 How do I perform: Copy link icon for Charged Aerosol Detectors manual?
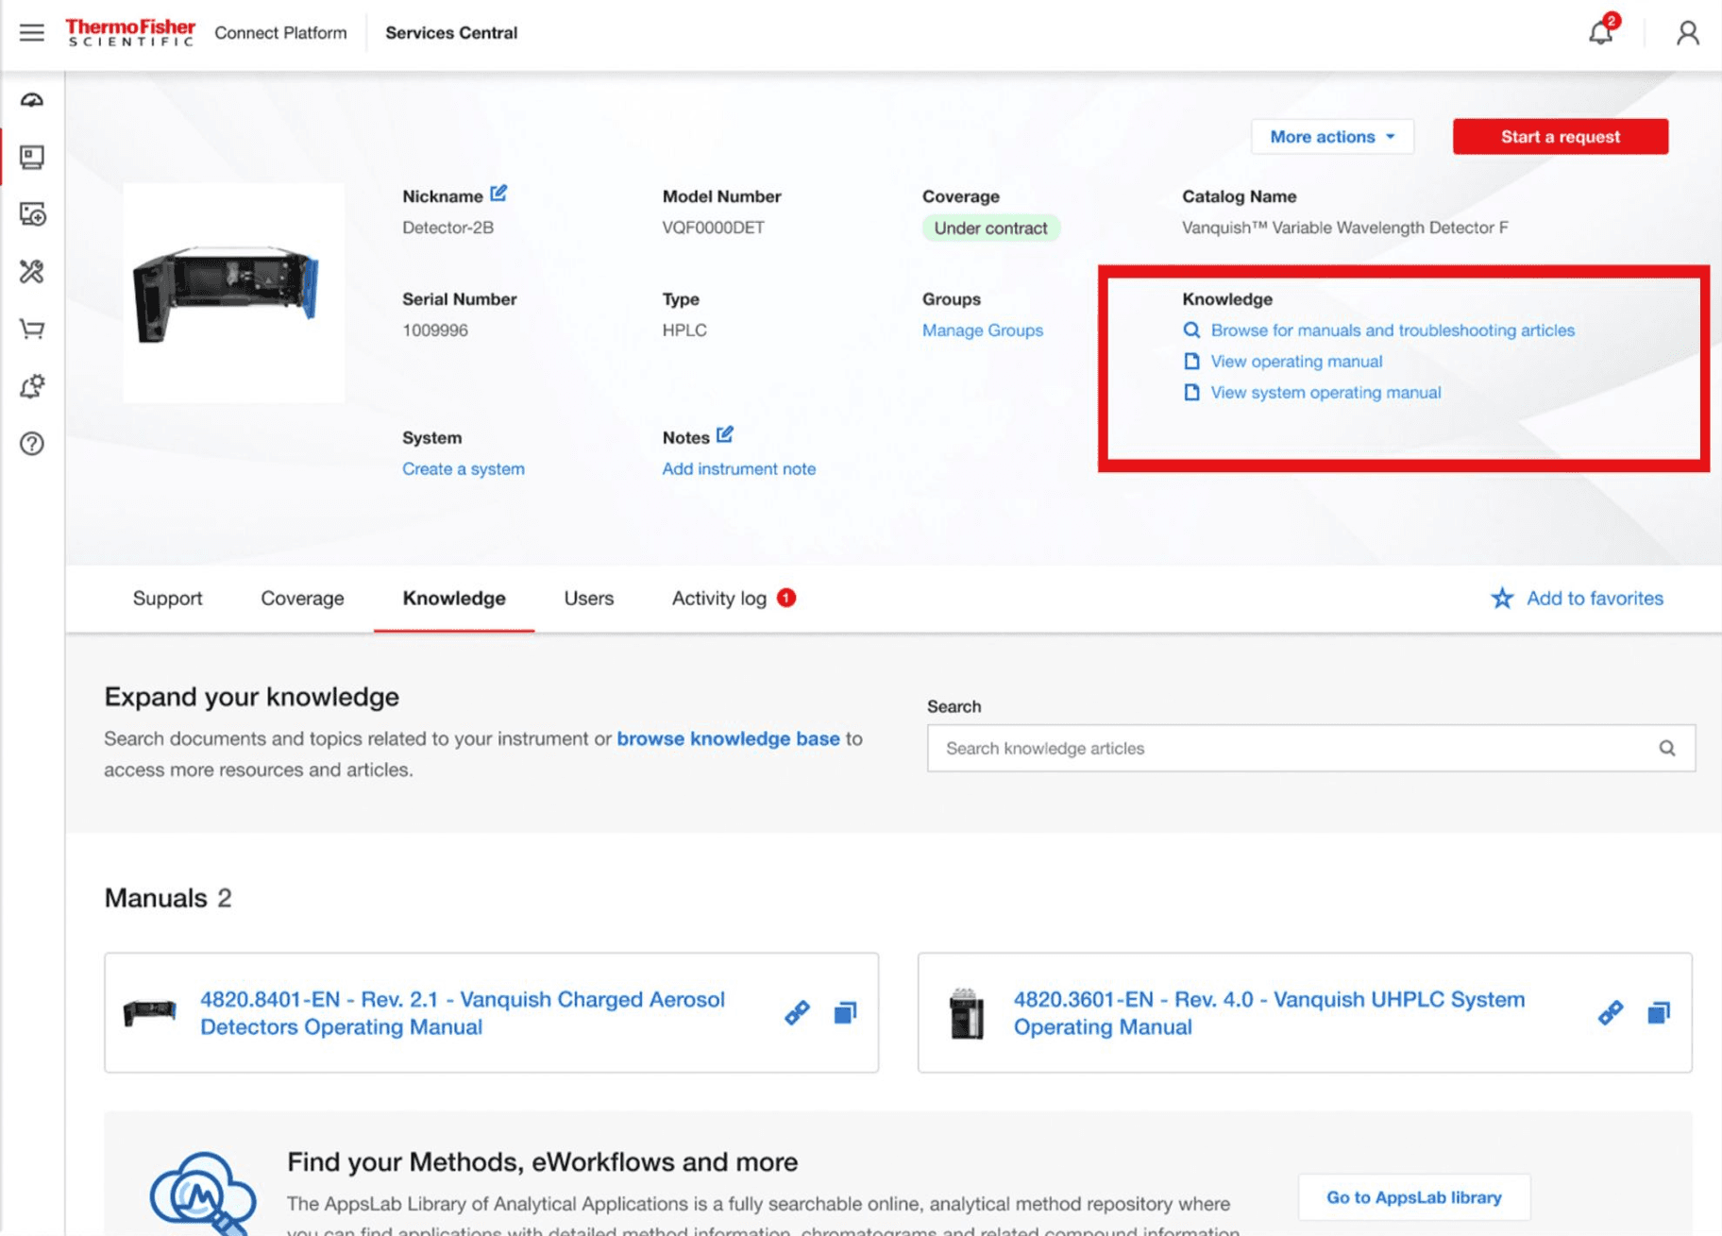[x=796, y=1012]
